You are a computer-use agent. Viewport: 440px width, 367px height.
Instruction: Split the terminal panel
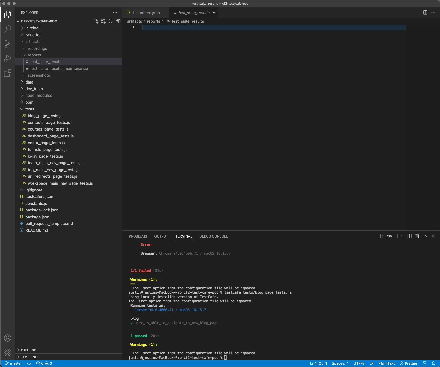coord(410,236)
